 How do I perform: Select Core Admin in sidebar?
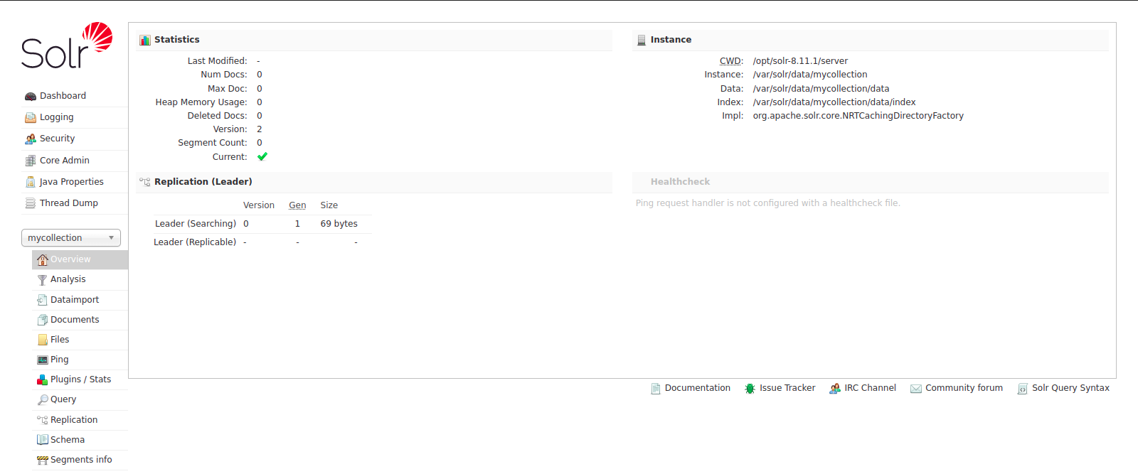click(65, 161)
